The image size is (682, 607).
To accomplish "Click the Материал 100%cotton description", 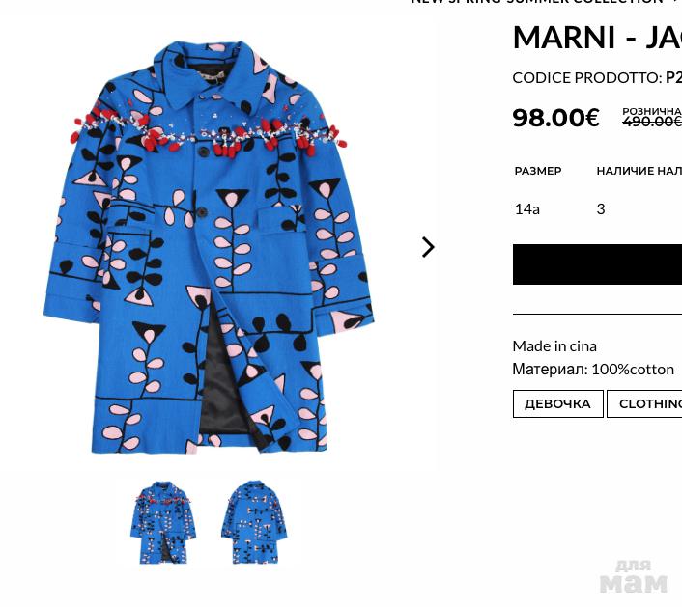I will click(x=593, y=370).
